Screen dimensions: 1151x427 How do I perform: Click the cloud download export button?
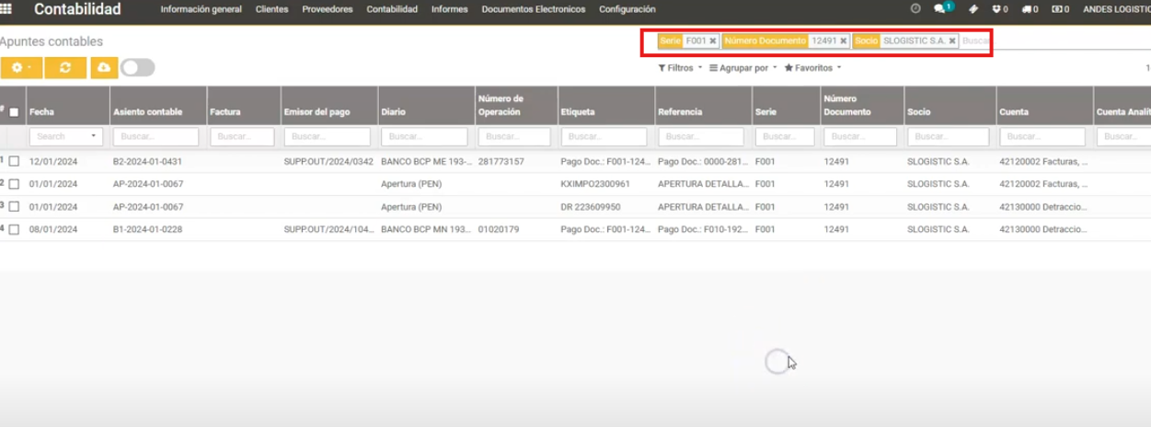(103, 68)
